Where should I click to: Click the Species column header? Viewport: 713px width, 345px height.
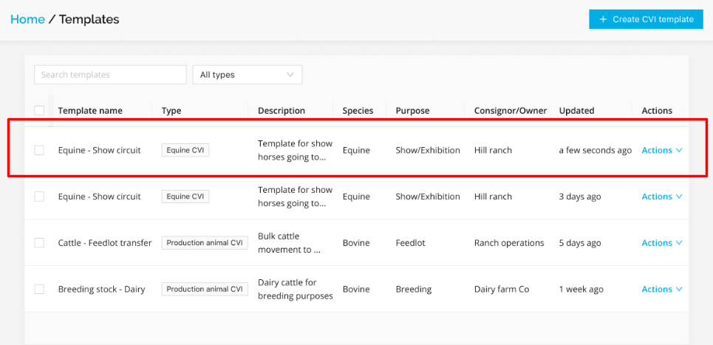(358, 111)
